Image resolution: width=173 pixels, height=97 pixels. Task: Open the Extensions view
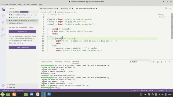pos(3,36)
